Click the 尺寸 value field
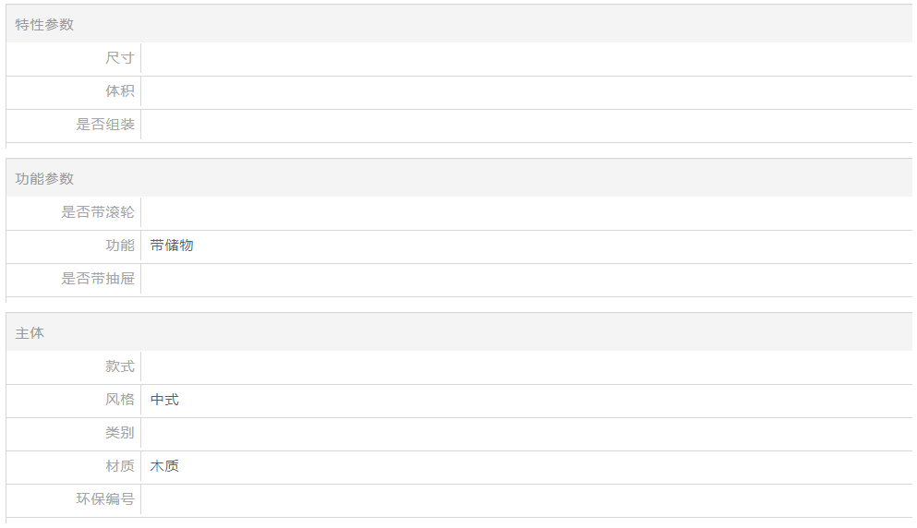 coord(526,58)
